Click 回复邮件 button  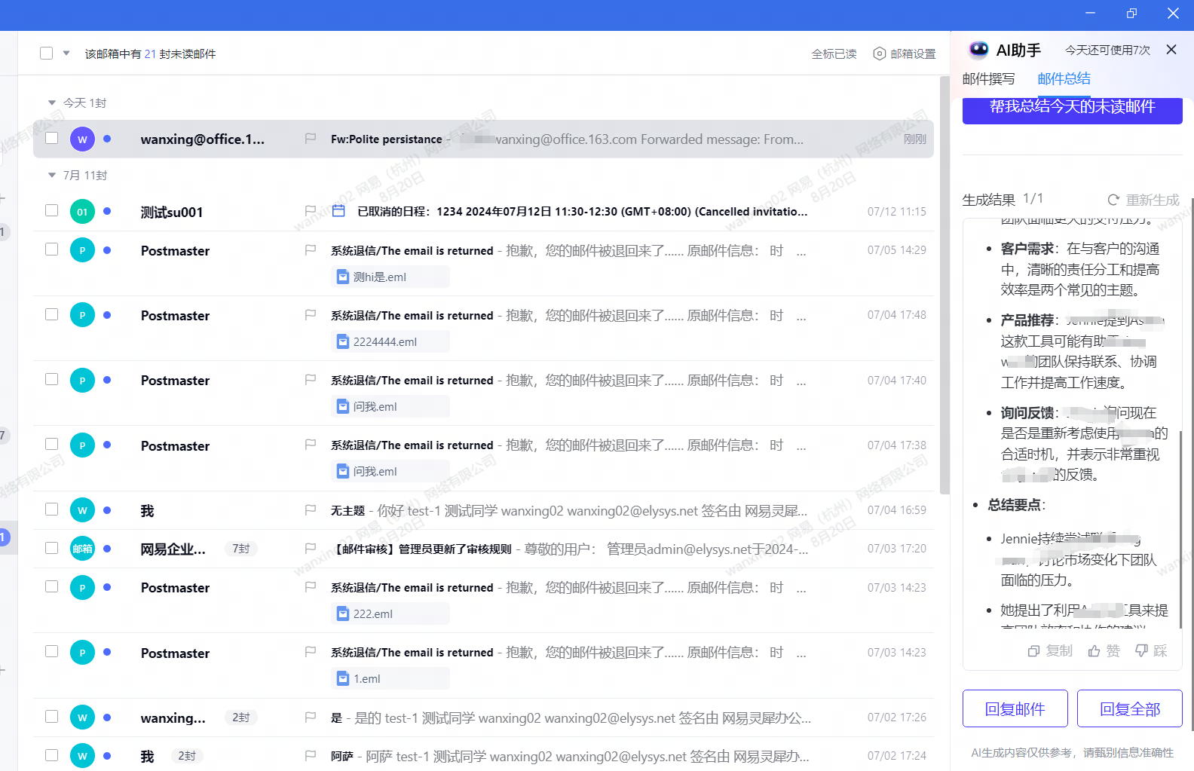pyautogui.click(x=1015, y=708)
